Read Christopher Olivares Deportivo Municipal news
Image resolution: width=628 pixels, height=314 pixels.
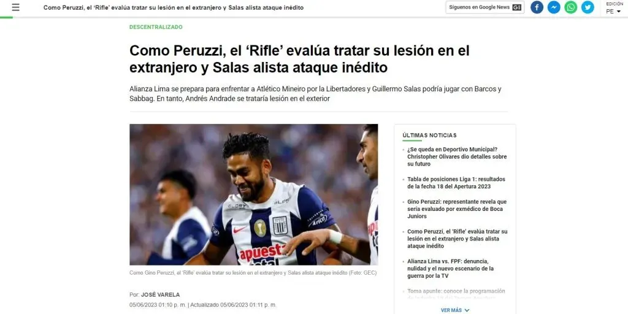click(x=457, y=156)
